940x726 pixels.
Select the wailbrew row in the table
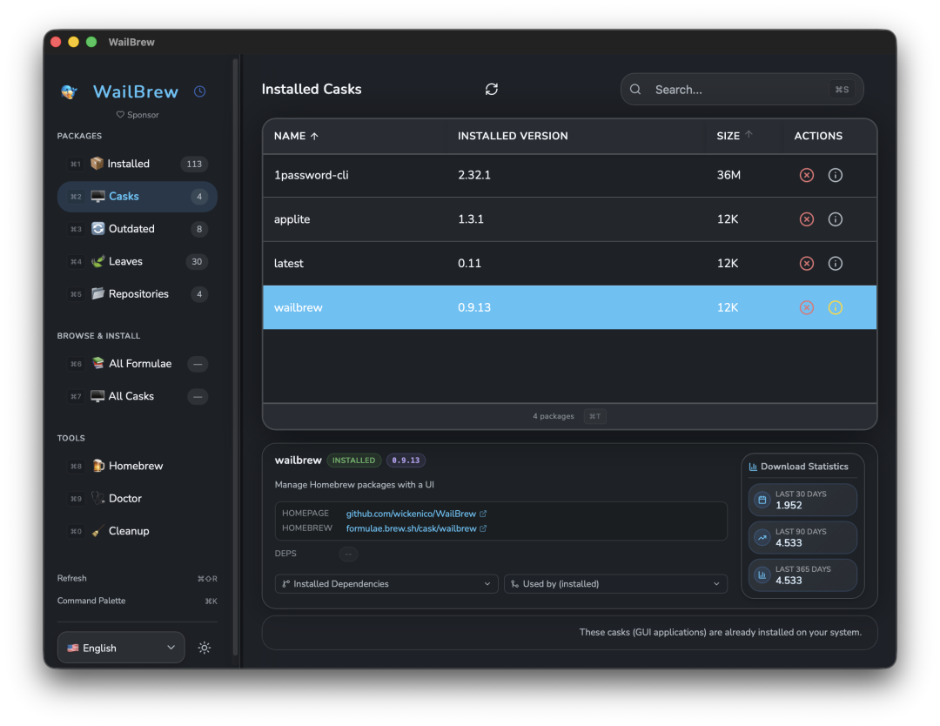click(x=569, y=307)
